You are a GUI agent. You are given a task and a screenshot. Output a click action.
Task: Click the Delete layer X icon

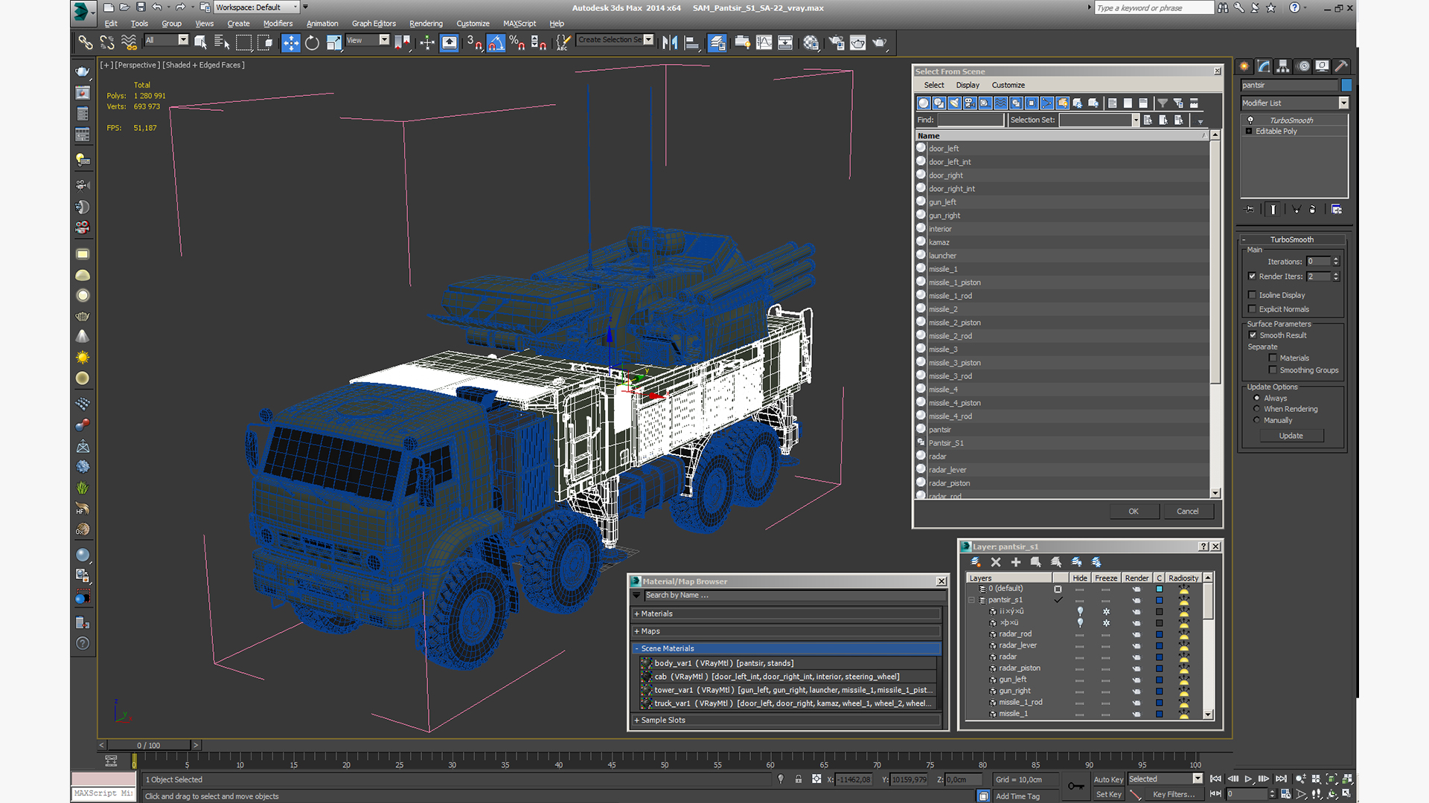pos(996,562)
